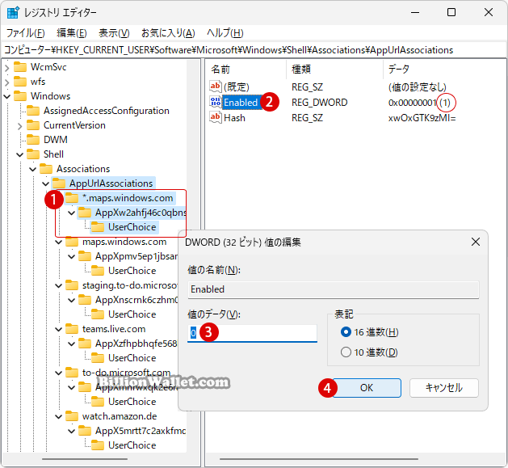Select the AppUrlAssociations folder icon
Image resolution: width=508 pixels, height=468 pixels.
[59, 183]
